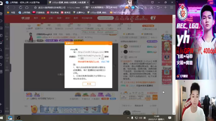The width and height of the screenshot is (216, 121).
Task: Expand the 视频 navigation dropdown
Action: click(59, 18)
